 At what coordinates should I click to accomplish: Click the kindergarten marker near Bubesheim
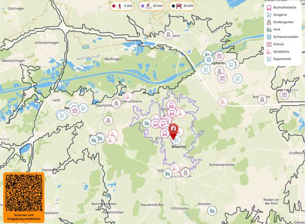(262, 100)
